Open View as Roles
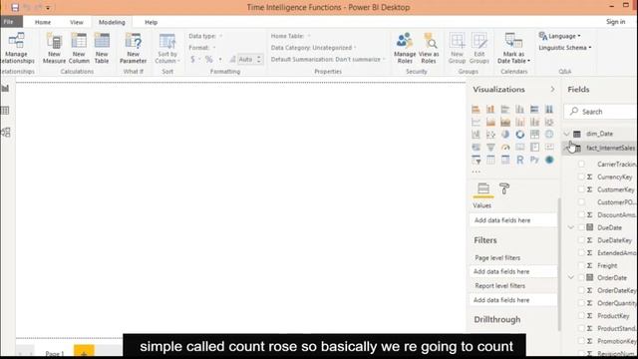The image size is (638, 359). click(x=429, y=48)
